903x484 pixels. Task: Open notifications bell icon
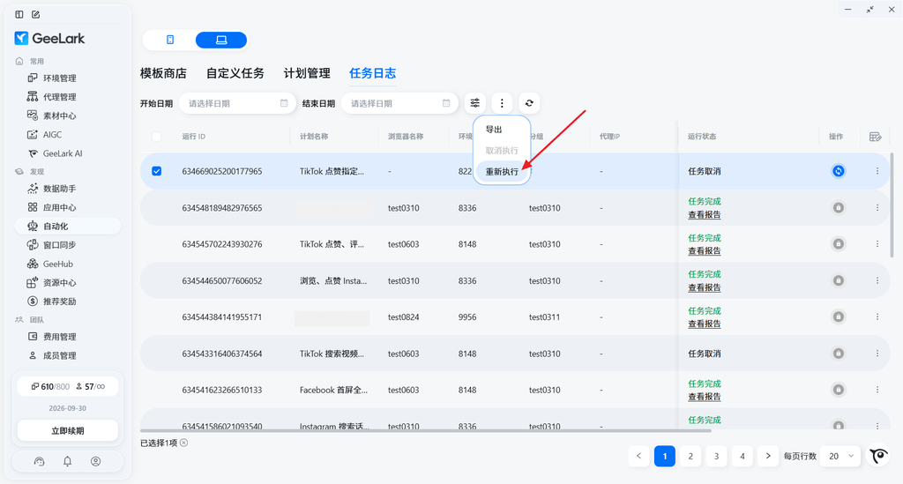point(67,461)
